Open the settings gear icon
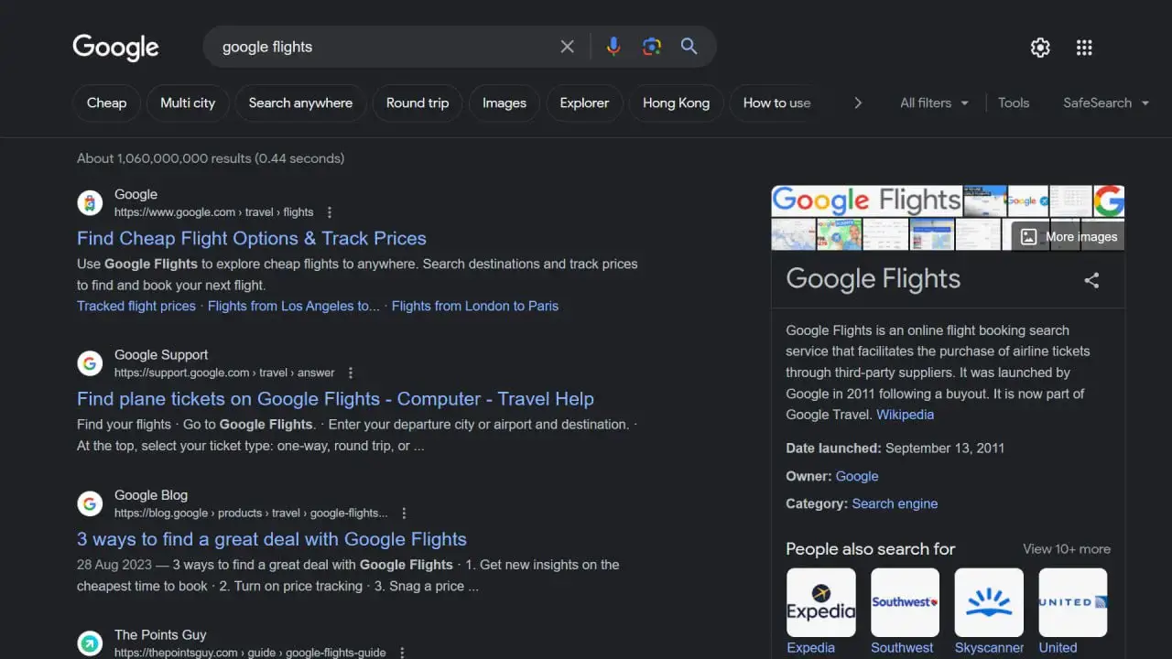This screenshot has width=1172, height=659. (x=1040, y=48)
